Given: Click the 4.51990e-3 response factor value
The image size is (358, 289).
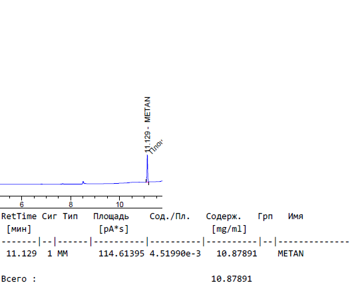Looking at the screenshot, I should point(175,254).
